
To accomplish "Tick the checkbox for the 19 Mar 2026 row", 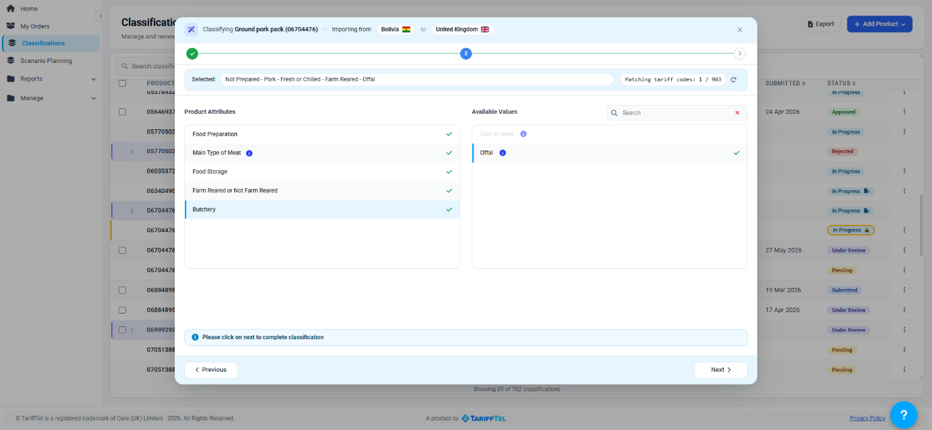I will click(x=123, y=290).
